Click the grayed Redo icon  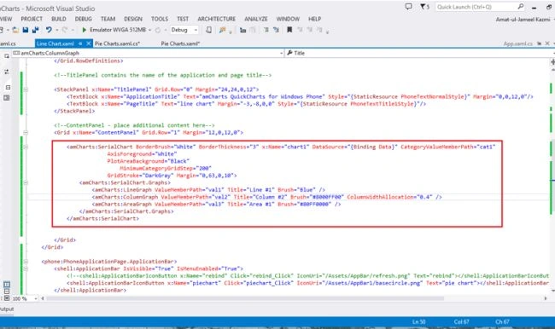tap(64, 30)
